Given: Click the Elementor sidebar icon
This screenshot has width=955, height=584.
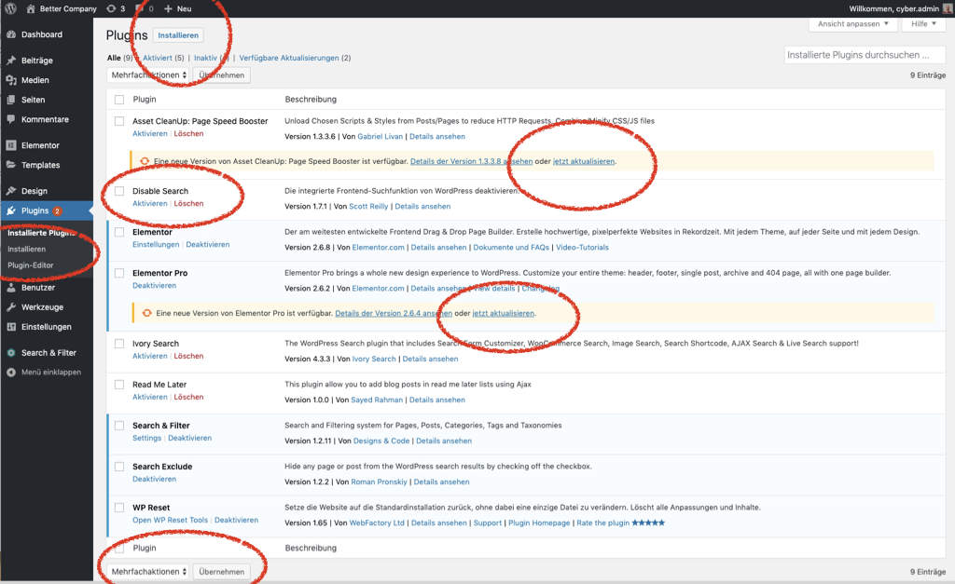Looking at the screenshot, I should click(x=11, y=145).
